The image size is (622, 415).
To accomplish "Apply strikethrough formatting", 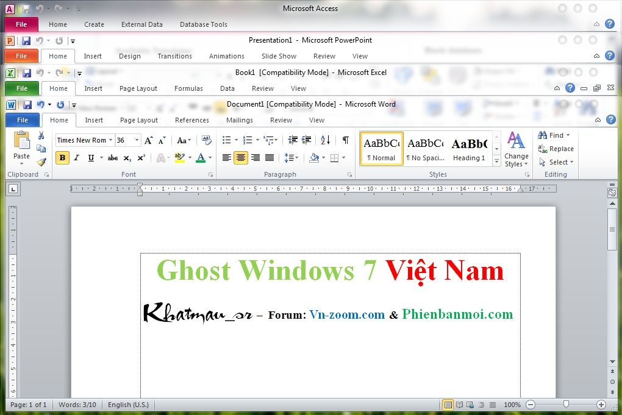I will coord(113,158).
